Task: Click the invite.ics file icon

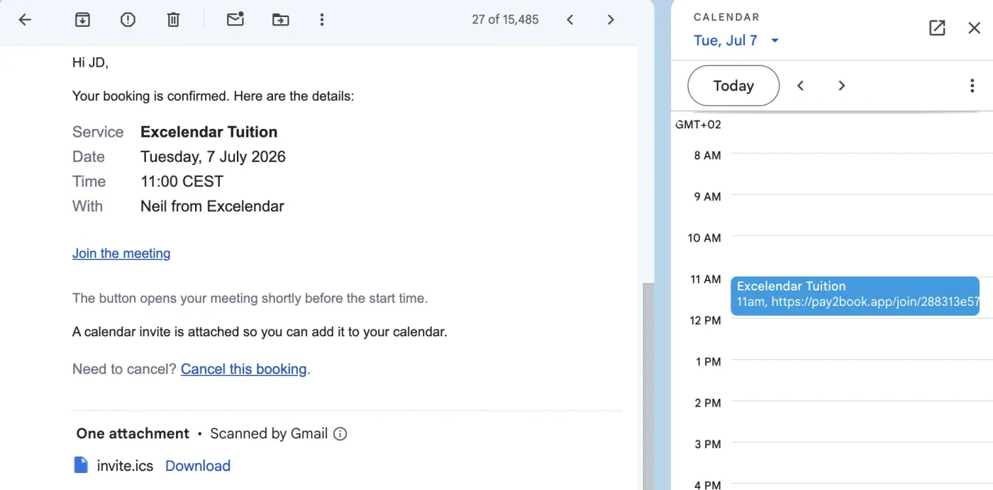Action: tap(82, 465)
